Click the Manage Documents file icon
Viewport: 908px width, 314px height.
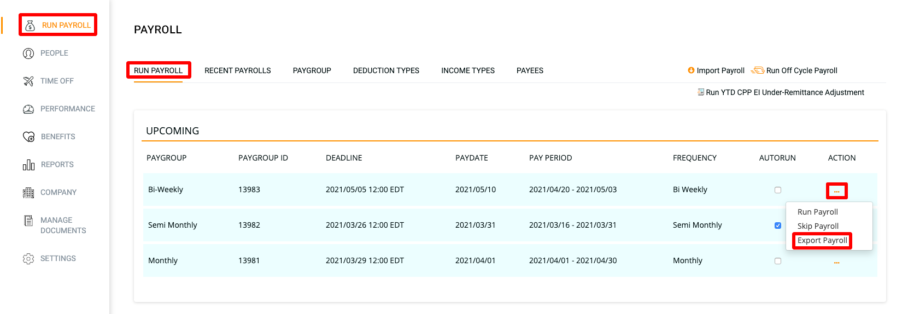tap(28, 221)
